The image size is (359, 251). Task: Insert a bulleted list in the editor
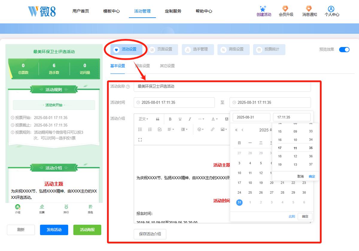tap(140, 129)
